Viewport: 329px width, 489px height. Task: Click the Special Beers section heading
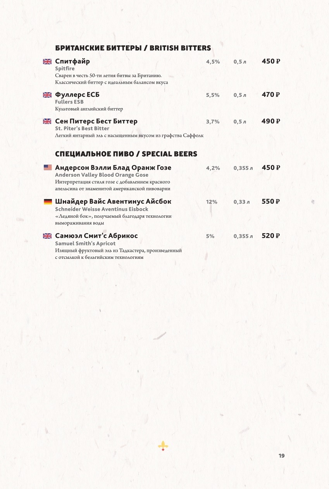pos(126,154)
